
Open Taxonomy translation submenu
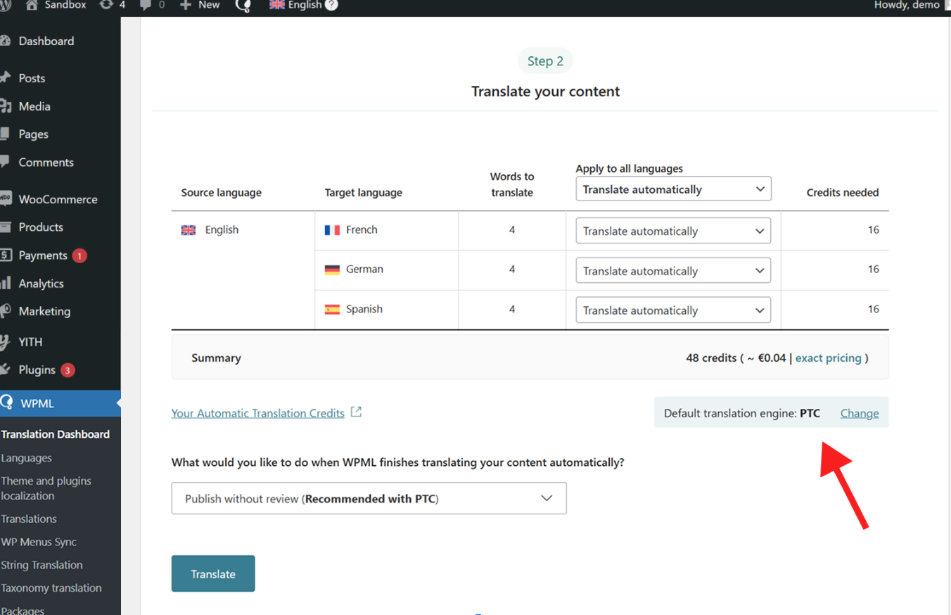coord(51,588)
